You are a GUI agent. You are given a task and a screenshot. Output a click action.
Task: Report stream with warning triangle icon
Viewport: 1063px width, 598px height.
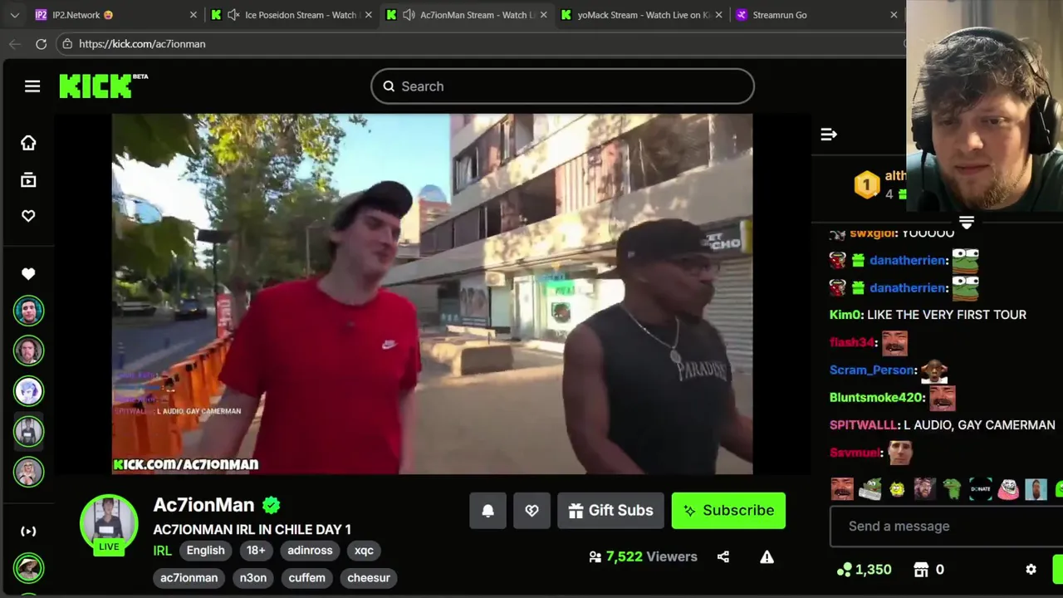tap(767, 556)
